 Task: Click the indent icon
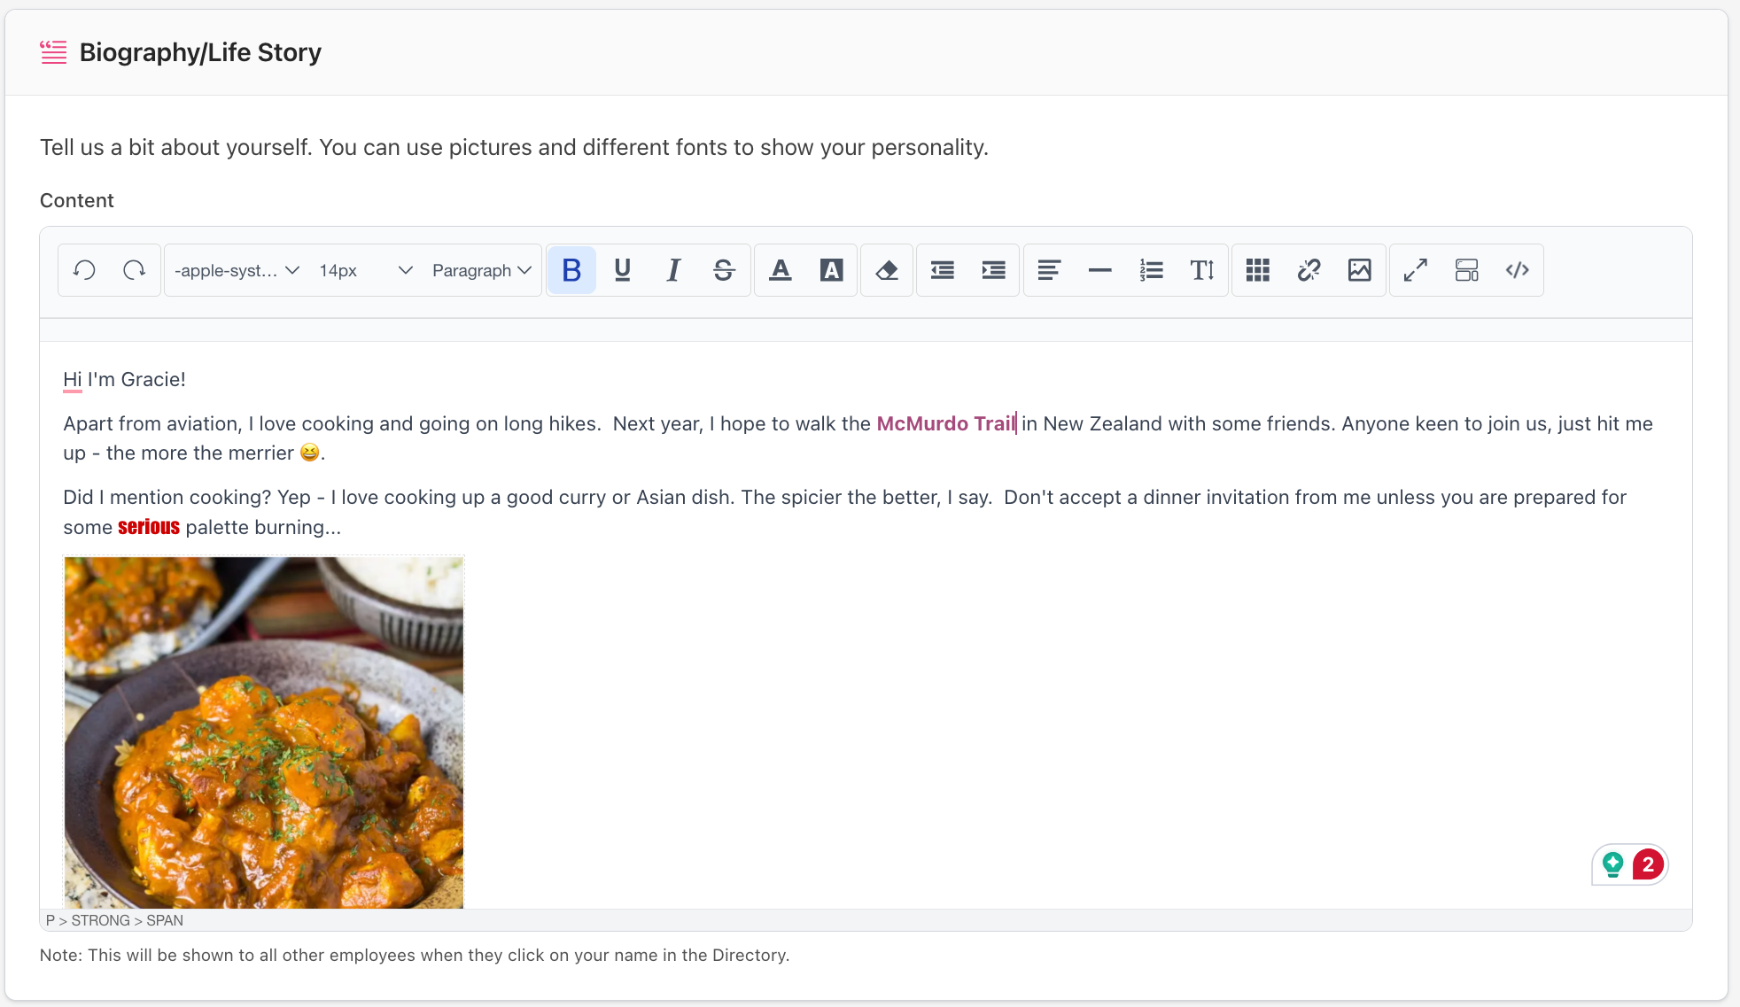coord(994,270)
